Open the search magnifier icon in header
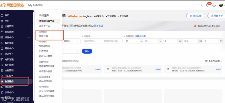The height and width of the screenshot is (103, 225). (x=201, y=5)
